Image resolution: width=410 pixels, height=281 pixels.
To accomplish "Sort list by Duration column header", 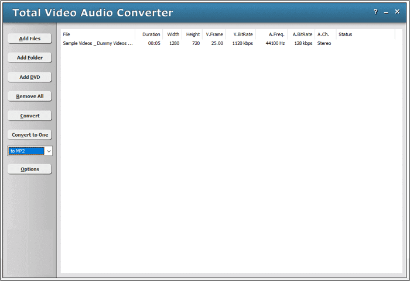I will [x=151, y=34].
